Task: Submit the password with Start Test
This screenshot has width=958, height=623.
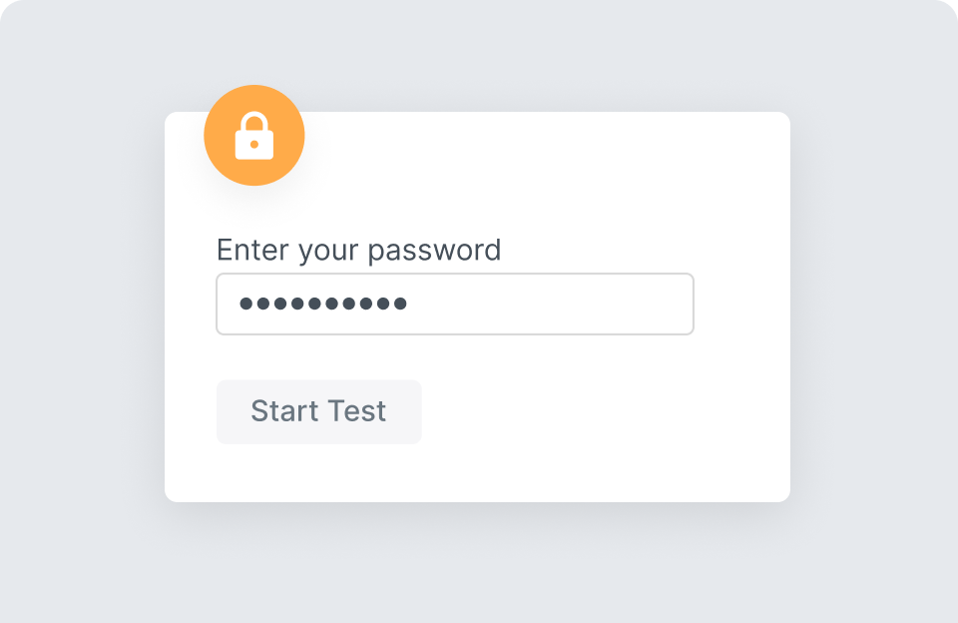Action: pos(318,411)
